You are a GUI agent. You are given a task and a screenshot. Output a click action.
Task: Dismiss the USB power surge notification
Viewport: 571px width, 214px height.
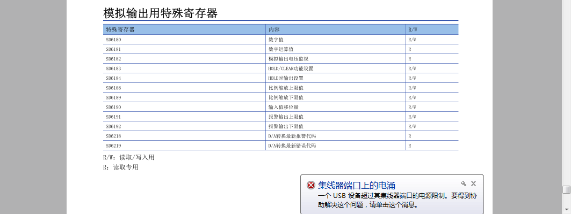pyautogui.click(x=473, y=183)
